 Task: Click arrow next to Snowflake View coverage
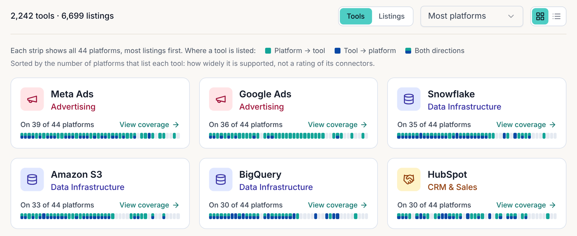coord(552,125)
